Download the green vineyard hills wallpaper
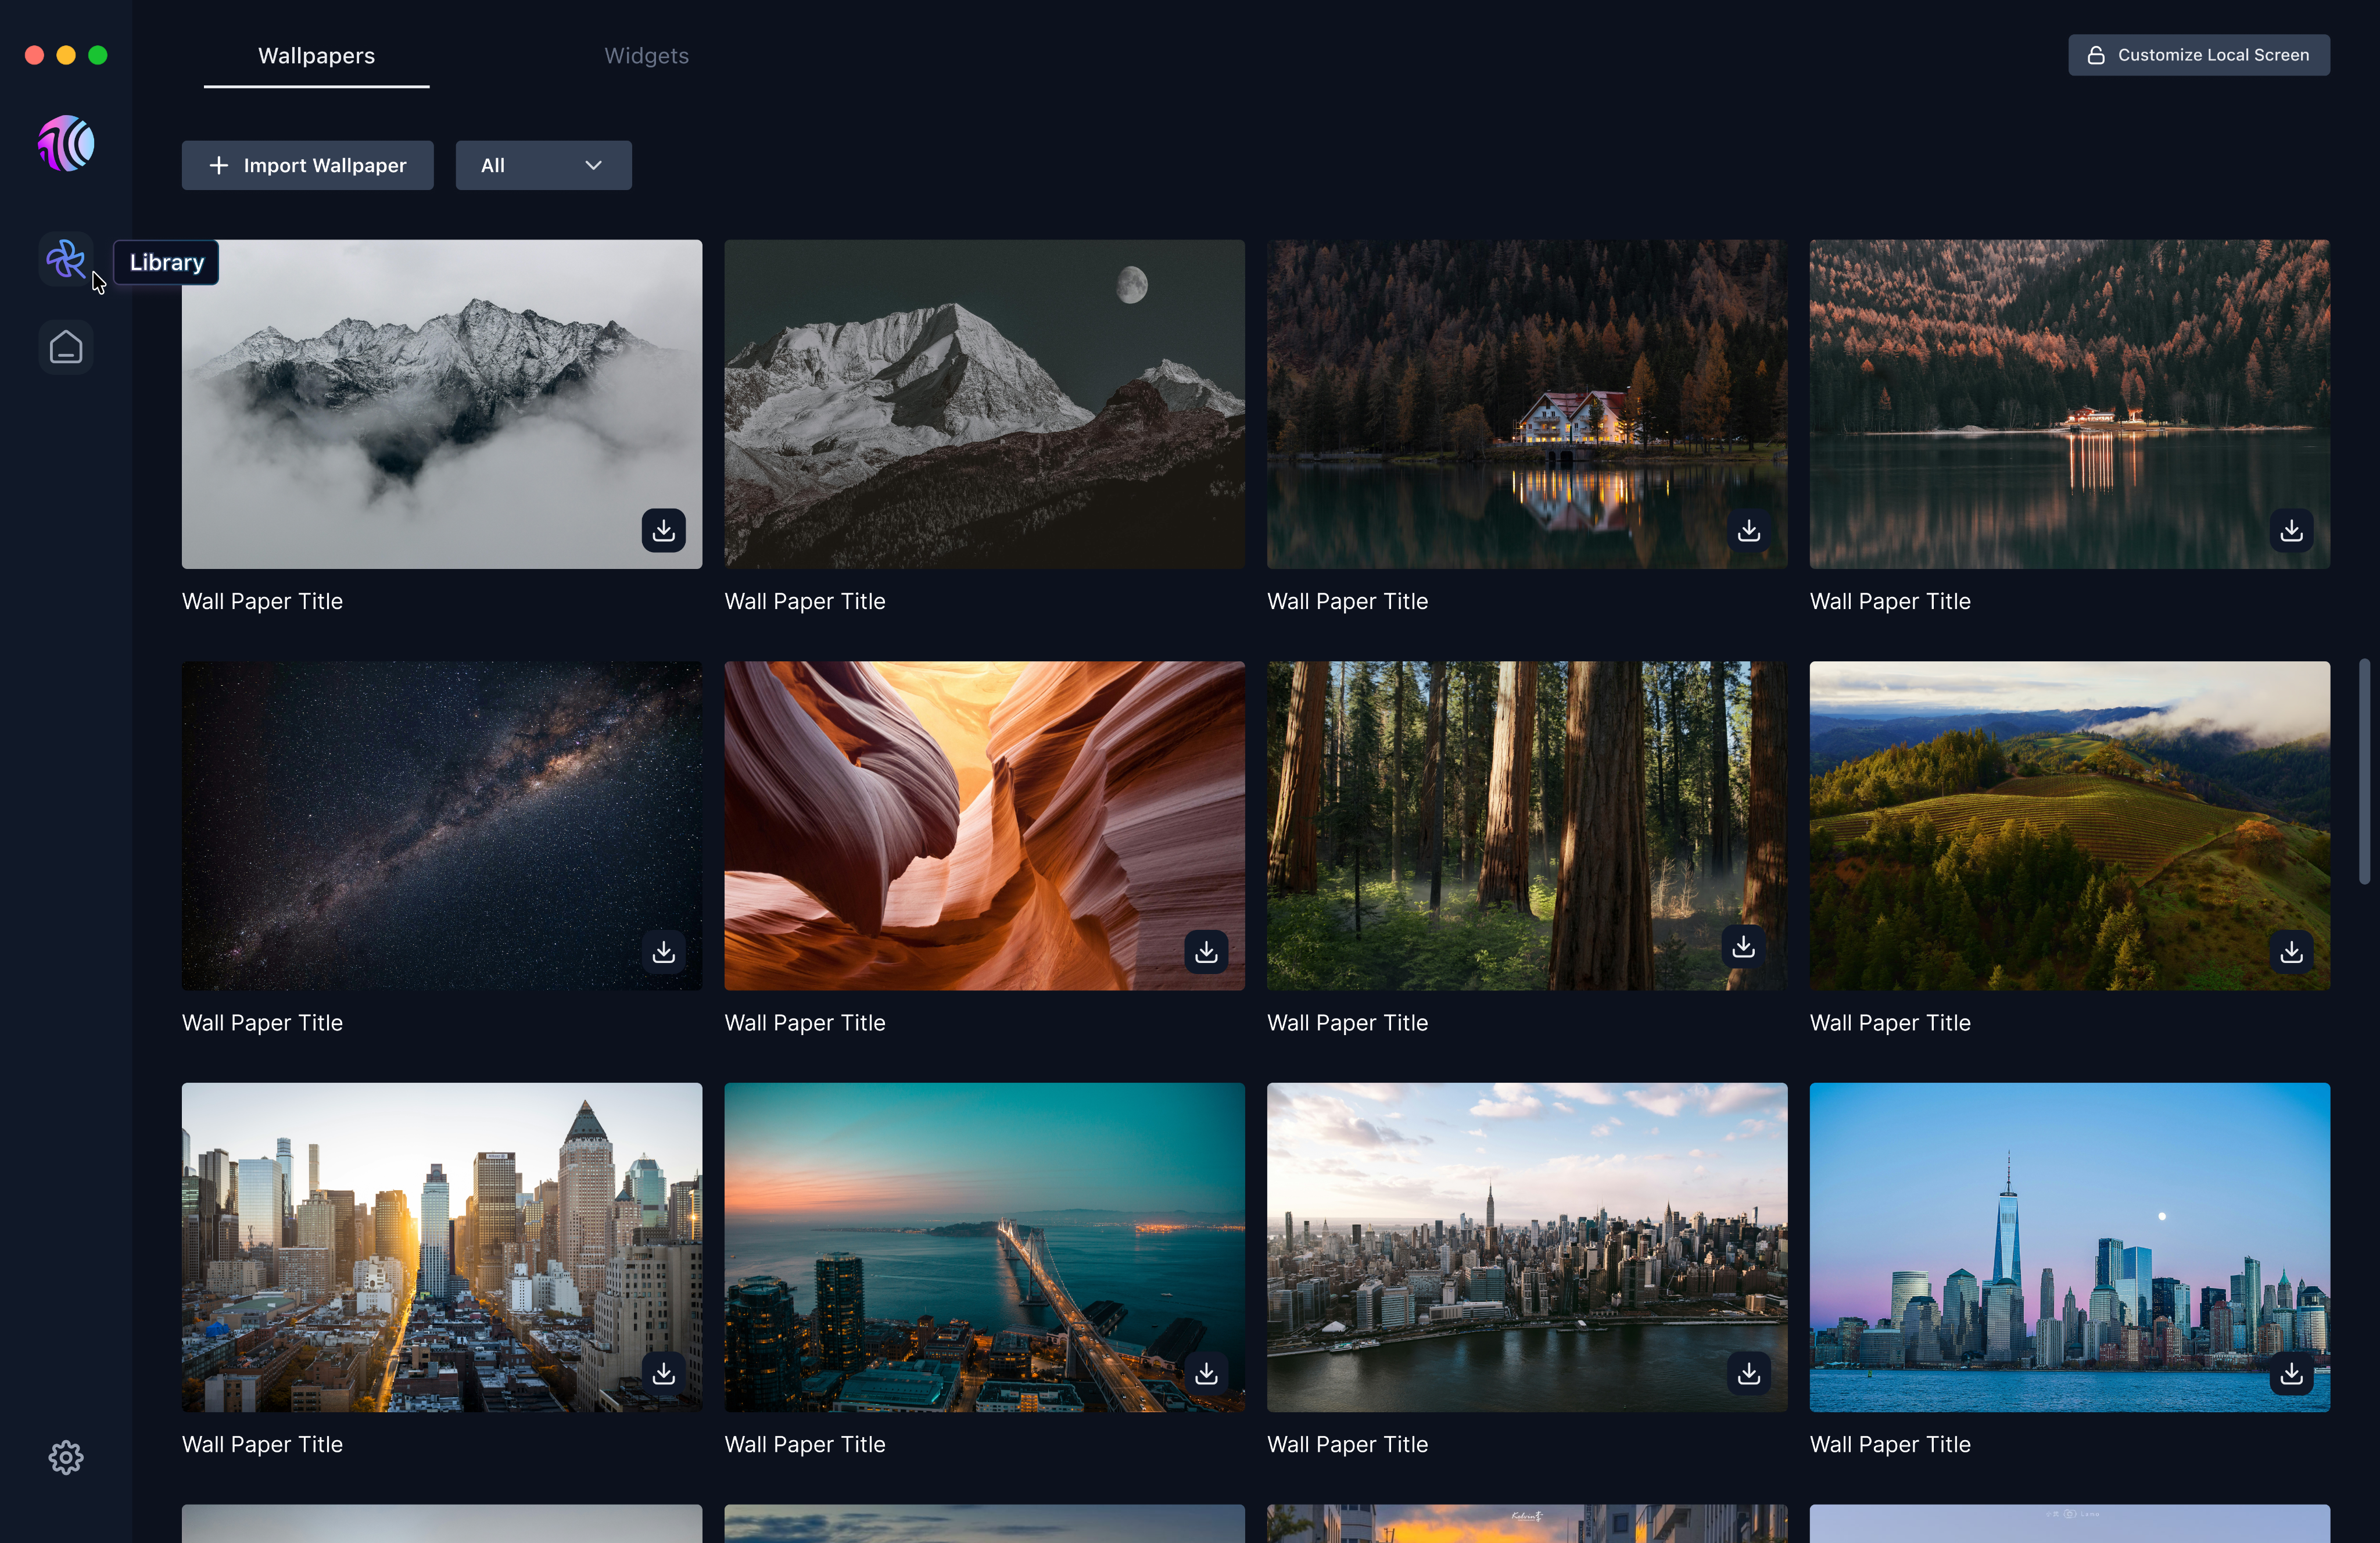Viewport: 2380px width, 1543px height. [2291, 952]
